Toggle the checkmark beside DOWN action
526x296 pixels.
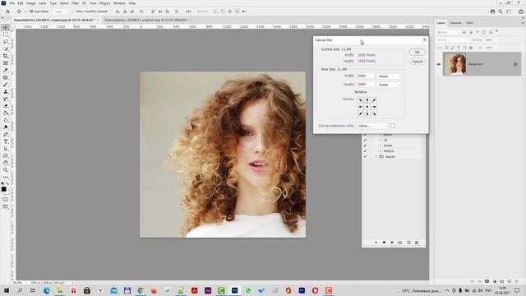point(365,146)
